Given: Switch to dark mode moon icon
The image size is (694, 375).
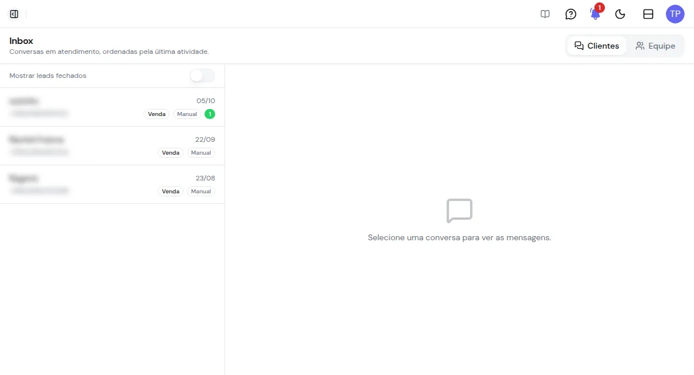Looking at the screenshot, I should (620, 14).
